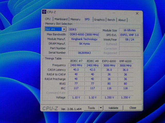The image size is (165, 123).
Task: Open the About tab
Action: (x=122, y=20)
